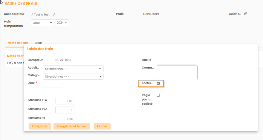Image resolution: width=263 pixels, height=140 pixels.
Task: Focus the Commentaire text area
Action: click(177, 73)
